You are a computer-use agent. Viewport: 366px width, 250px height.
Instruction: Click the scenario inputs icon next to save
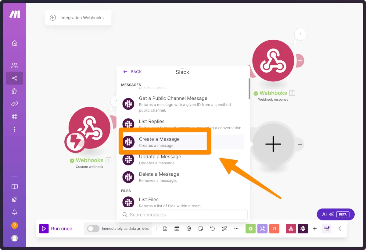[x=177, y=229]
